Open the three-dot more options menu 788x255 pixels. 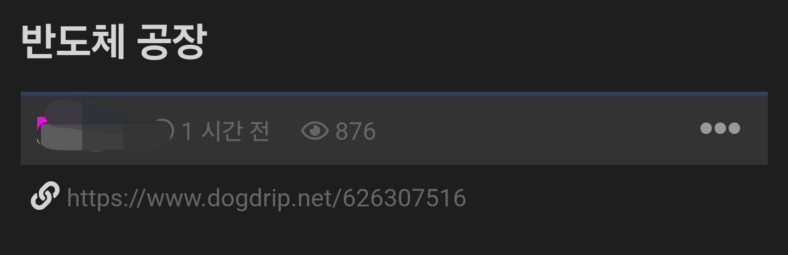point(720,128)
